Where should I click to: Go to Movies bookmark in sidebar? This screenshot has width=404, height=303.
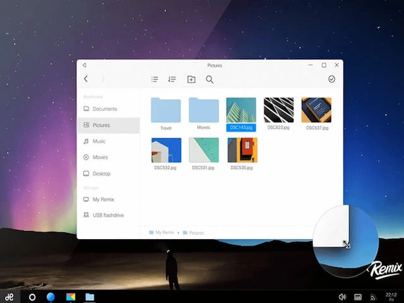(100, 157)
